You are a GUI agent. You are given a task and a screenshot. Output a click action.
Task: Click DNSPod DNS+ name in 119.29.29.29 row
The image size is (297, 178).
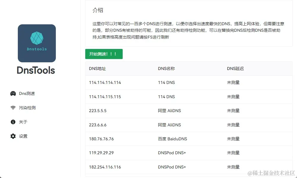(172, 153)
